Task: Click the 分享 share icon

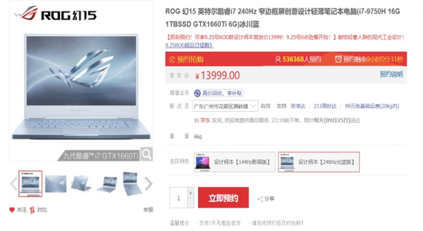Action: (x=260, y=199)
